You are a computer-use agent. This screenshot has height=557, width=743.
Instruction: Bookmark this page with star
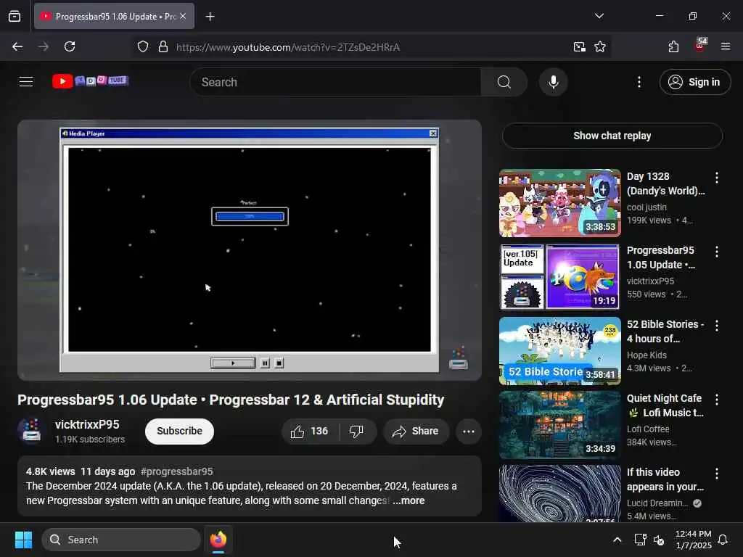click(600, 47)
